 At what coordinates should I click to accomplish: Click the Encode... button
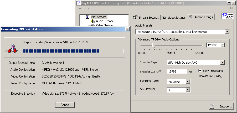click(221, 106)
